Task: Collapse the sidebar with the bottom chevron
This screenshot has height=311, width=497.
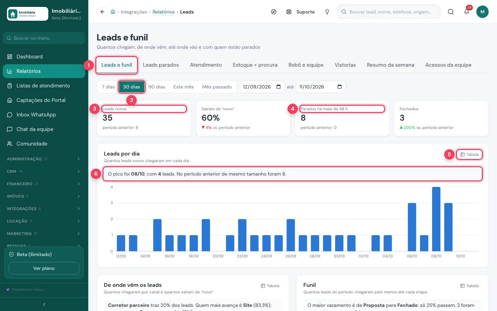Action: click(44, 304)
